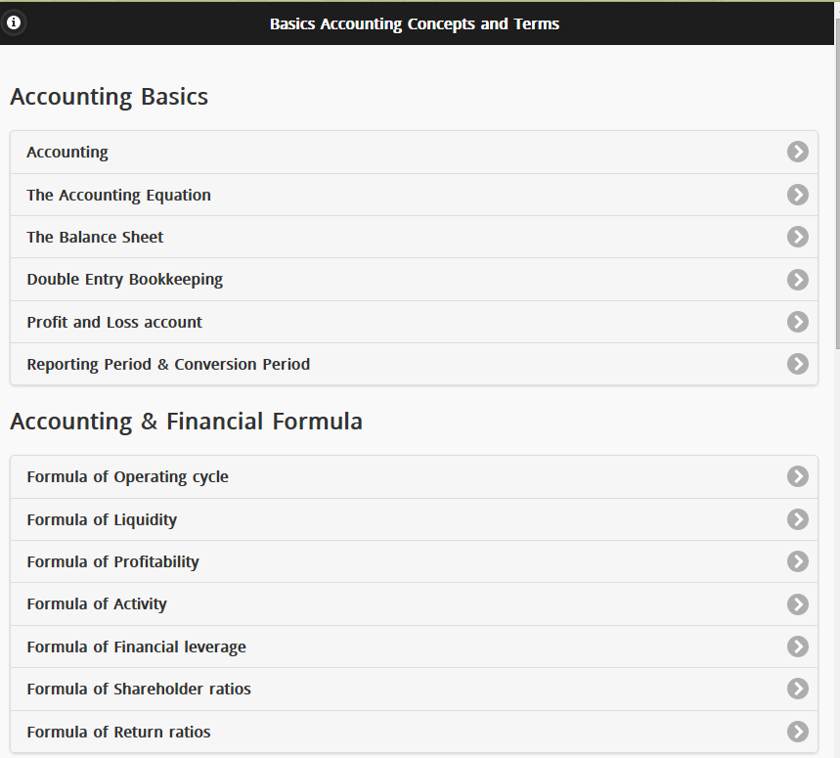
Task: Click the arrow icon for The Accounting Equation
Action: (x=798, y=195)
